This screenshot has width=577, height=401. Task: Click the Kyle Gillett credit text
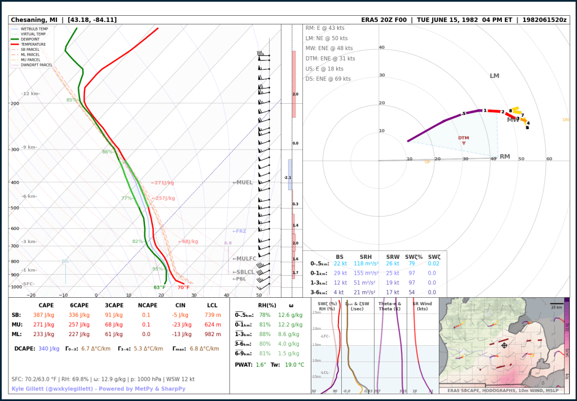[98, 389]
